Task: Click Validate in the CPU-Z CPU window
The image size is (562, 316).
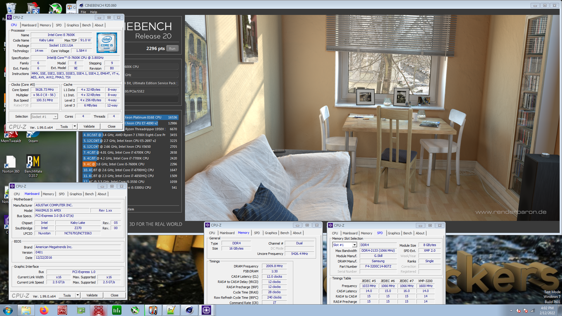Action: (89, 126)
